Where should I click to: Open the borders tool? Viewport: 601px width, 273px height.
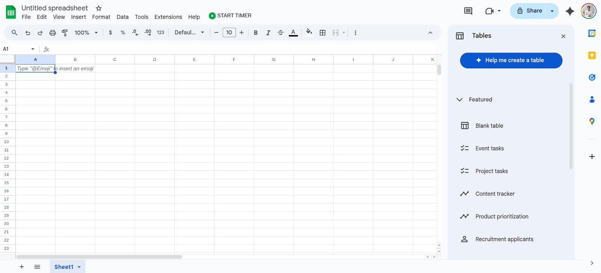point(322,33)
